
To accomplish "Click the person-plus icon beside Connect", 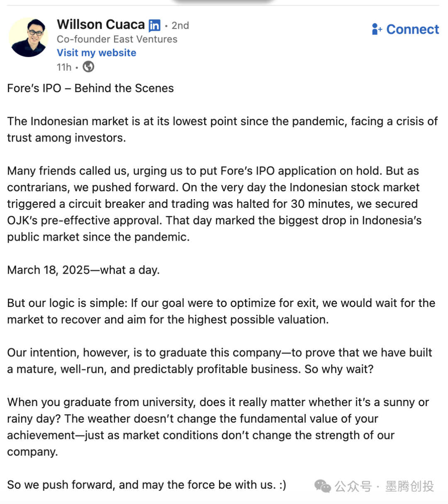I will 377,29.
